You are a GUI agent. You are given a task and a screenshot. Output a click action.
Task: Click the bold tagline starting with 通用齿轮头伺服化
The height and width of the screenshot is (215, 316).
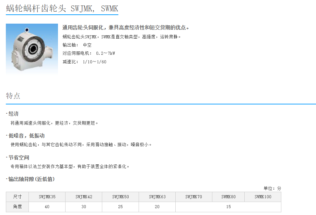(126, 28)
